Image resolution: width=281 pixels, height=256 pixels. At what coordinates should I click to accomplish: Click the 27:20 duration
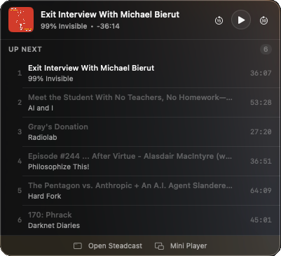(x=261, y=132)
